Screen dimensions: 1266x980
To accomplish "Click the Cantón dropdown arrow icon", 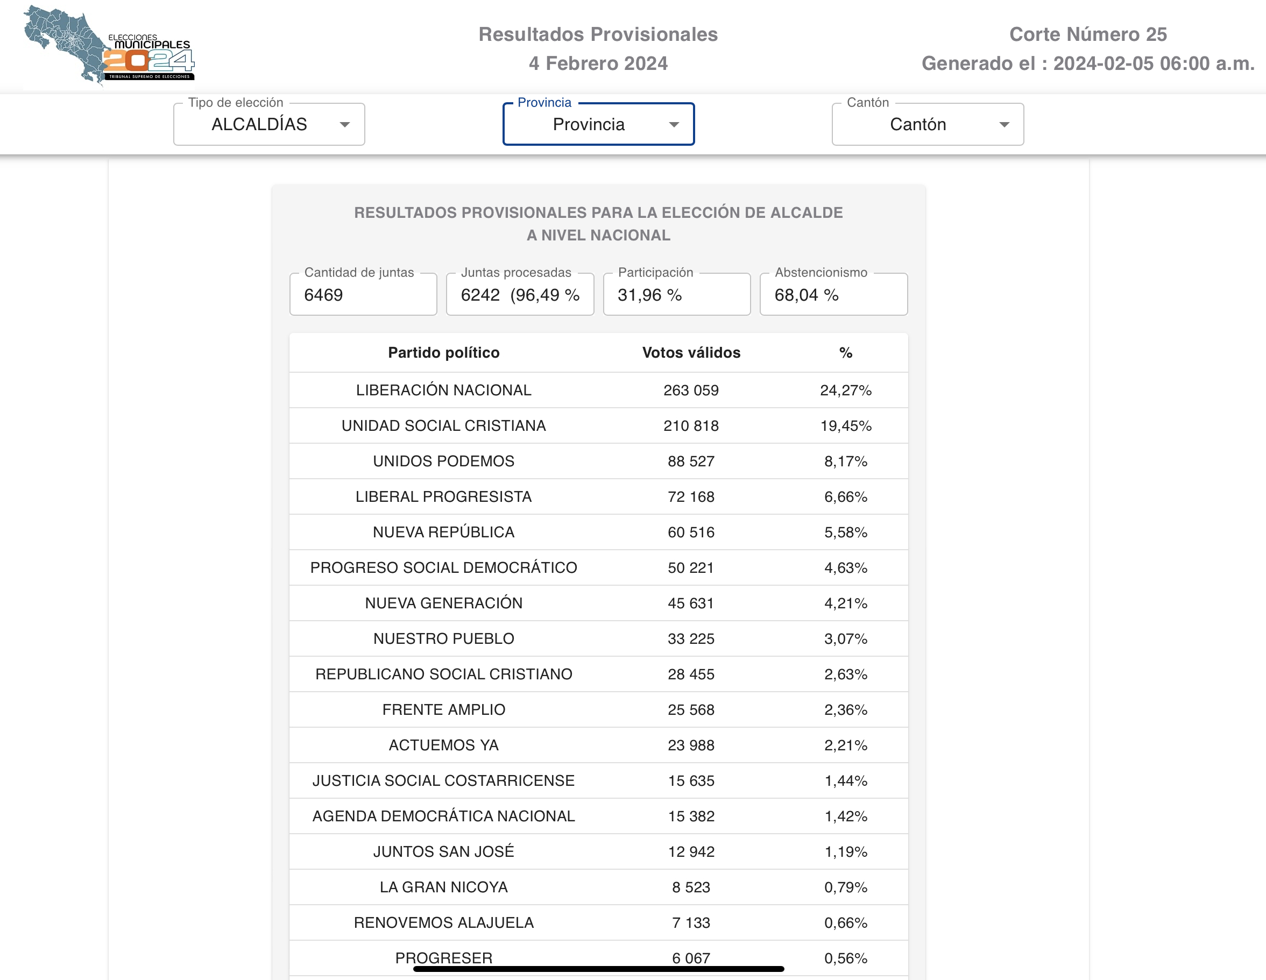I will 1004,125.
